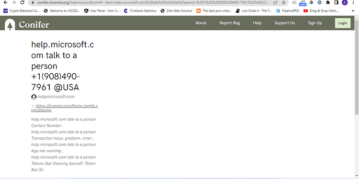Viewport: 359px width, 179px height.
Task: Share this page from the address bar
Action: click(x=275, y=2)
